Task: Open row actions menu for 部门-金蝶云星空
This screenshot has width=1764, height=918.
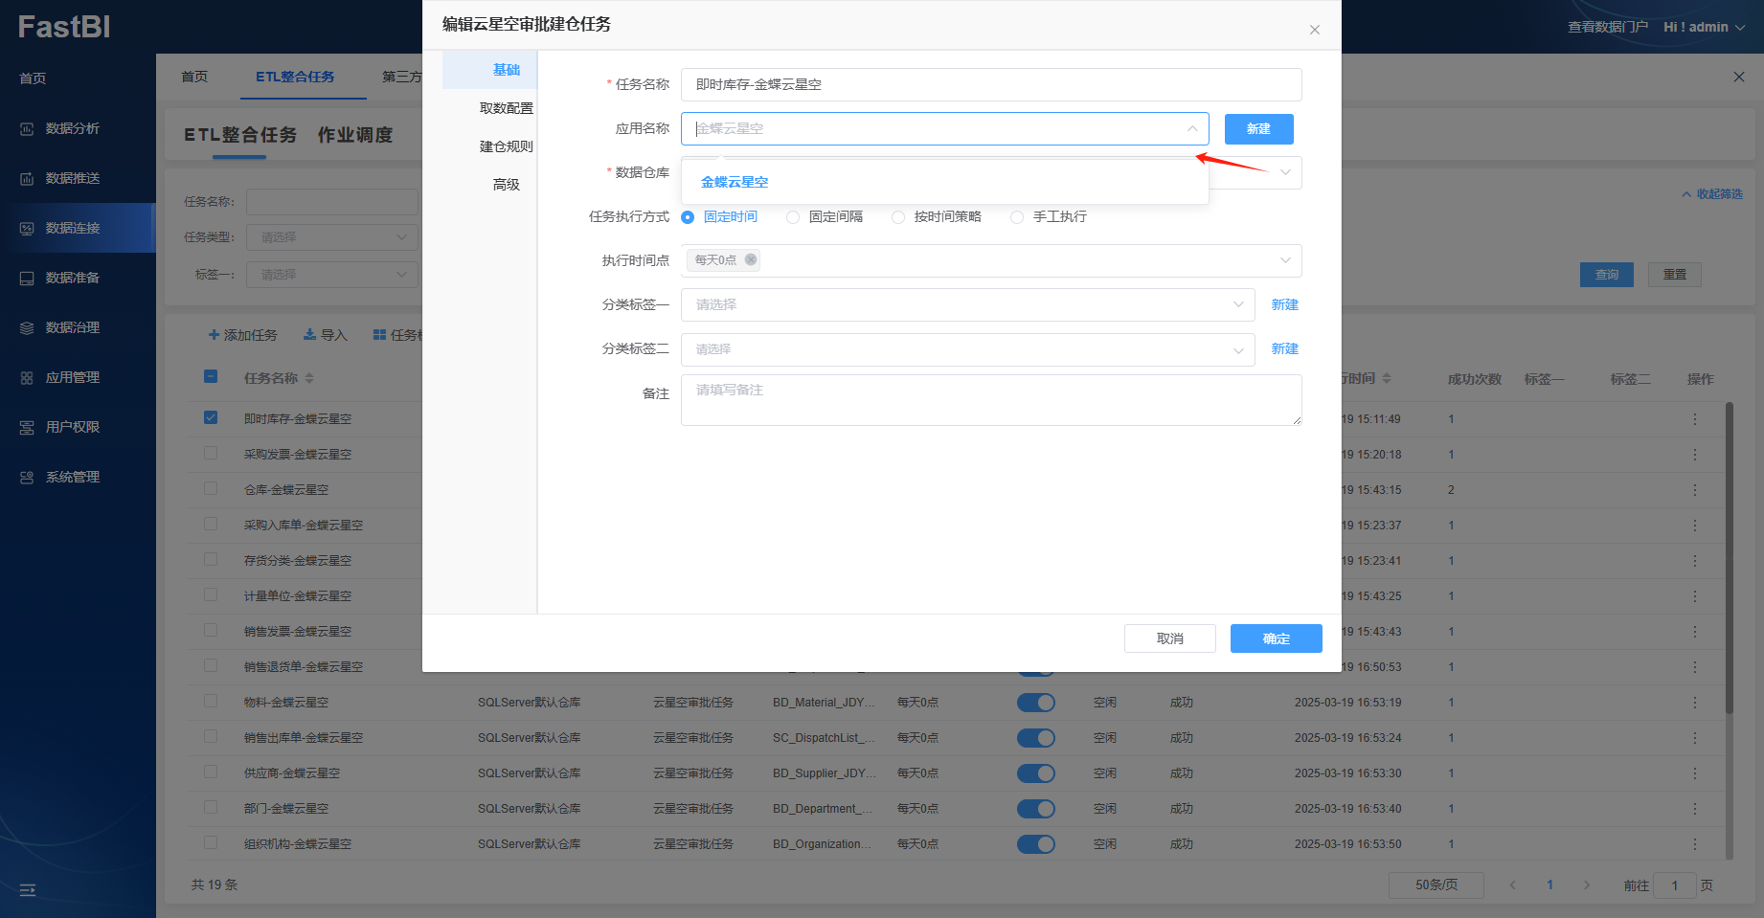Action: [x=1695, y=809]
